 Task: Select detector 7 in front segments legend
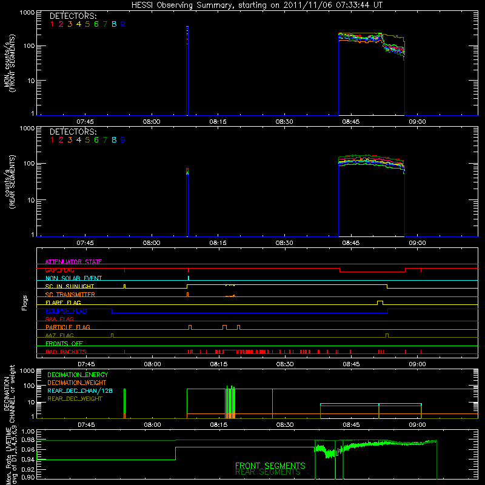pyautogui.click(x=105, y=24)
